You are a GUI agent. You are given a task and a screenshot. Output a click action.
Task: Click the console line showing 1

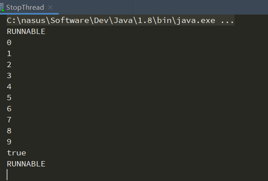pos(9,54)
